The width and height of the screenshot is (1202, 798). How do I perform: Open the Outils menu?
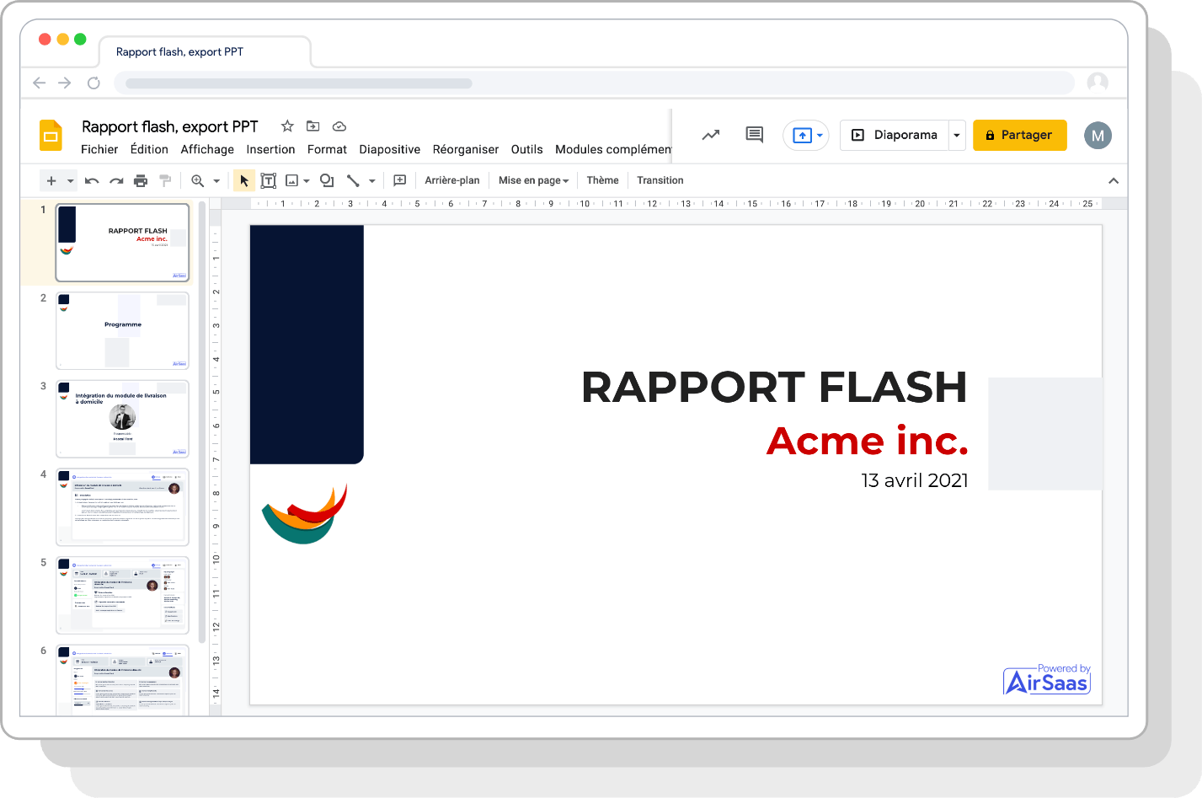(x=527, y=149)
